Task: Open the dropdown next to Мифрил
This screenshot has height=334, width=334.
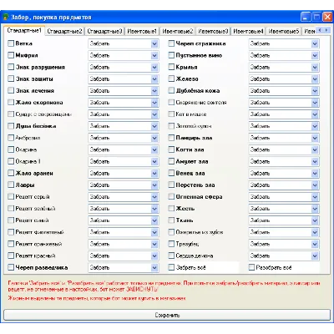Action: pyautogui.click(x=154, y=55)
